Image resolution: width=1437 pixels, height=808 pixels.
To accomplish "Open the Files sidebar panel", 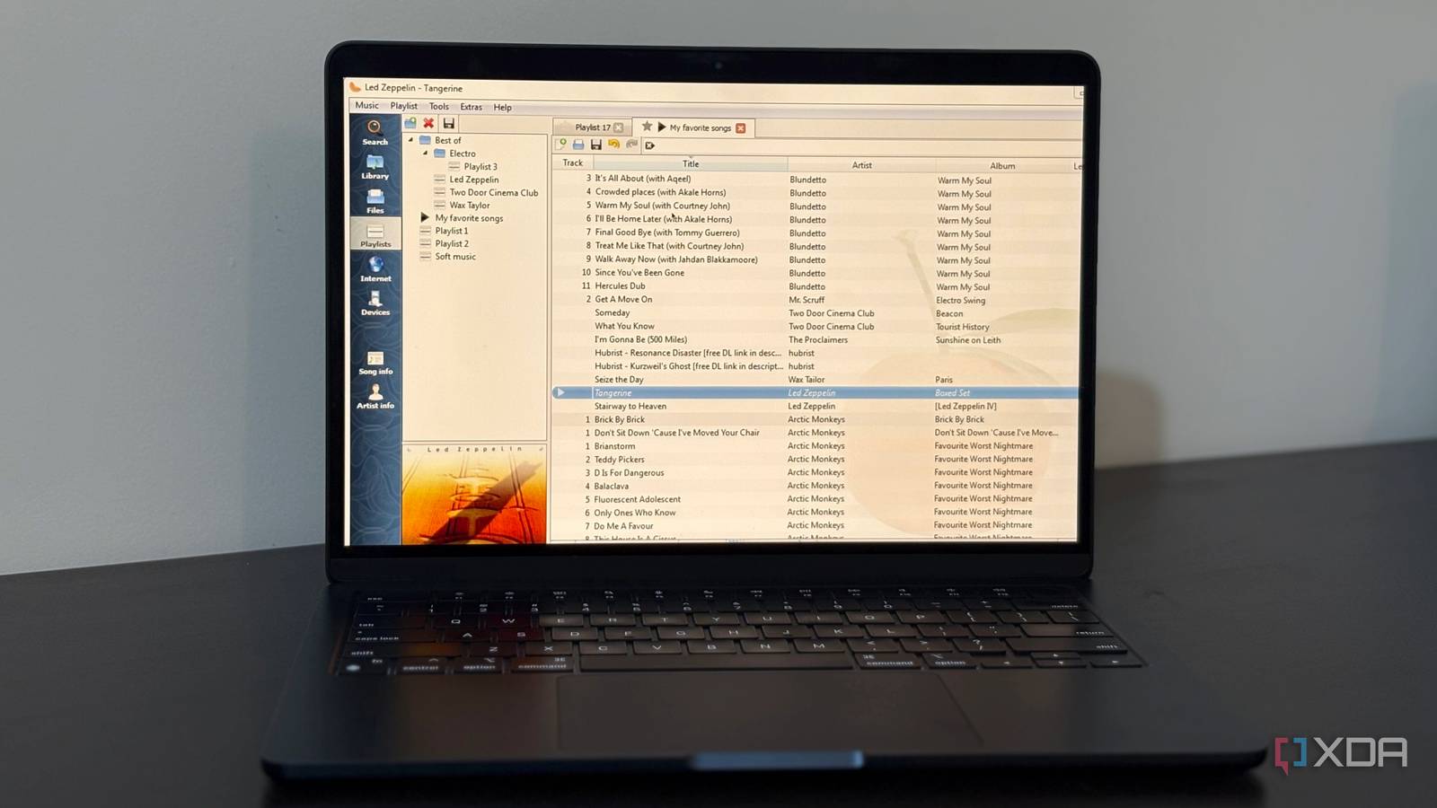I will (x=375, y=201).
